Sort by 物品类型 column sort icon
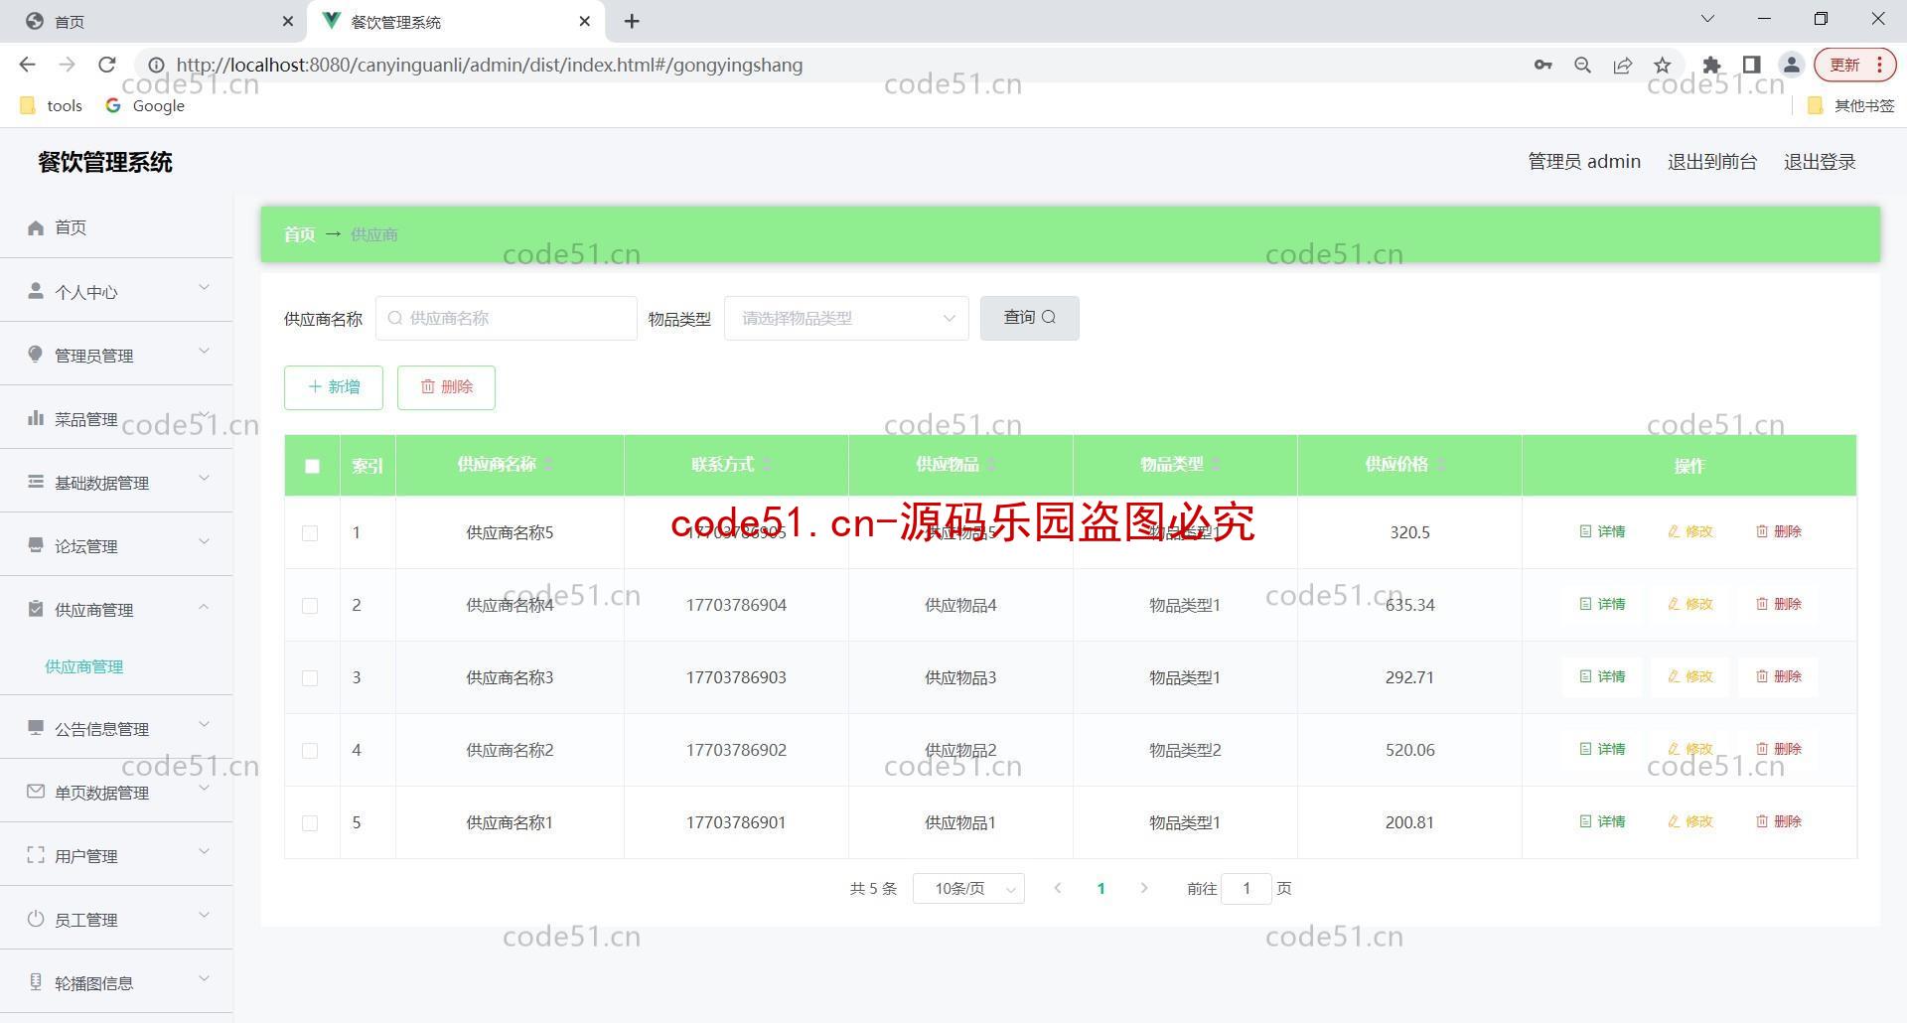 [x=1215, y=465]
